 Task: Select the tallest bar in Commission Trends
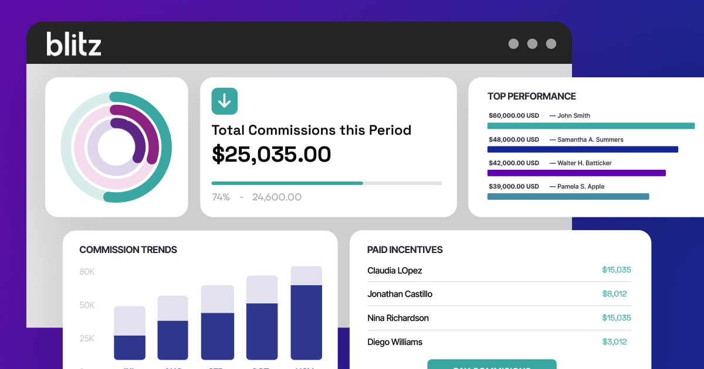[x=306, y=313]
